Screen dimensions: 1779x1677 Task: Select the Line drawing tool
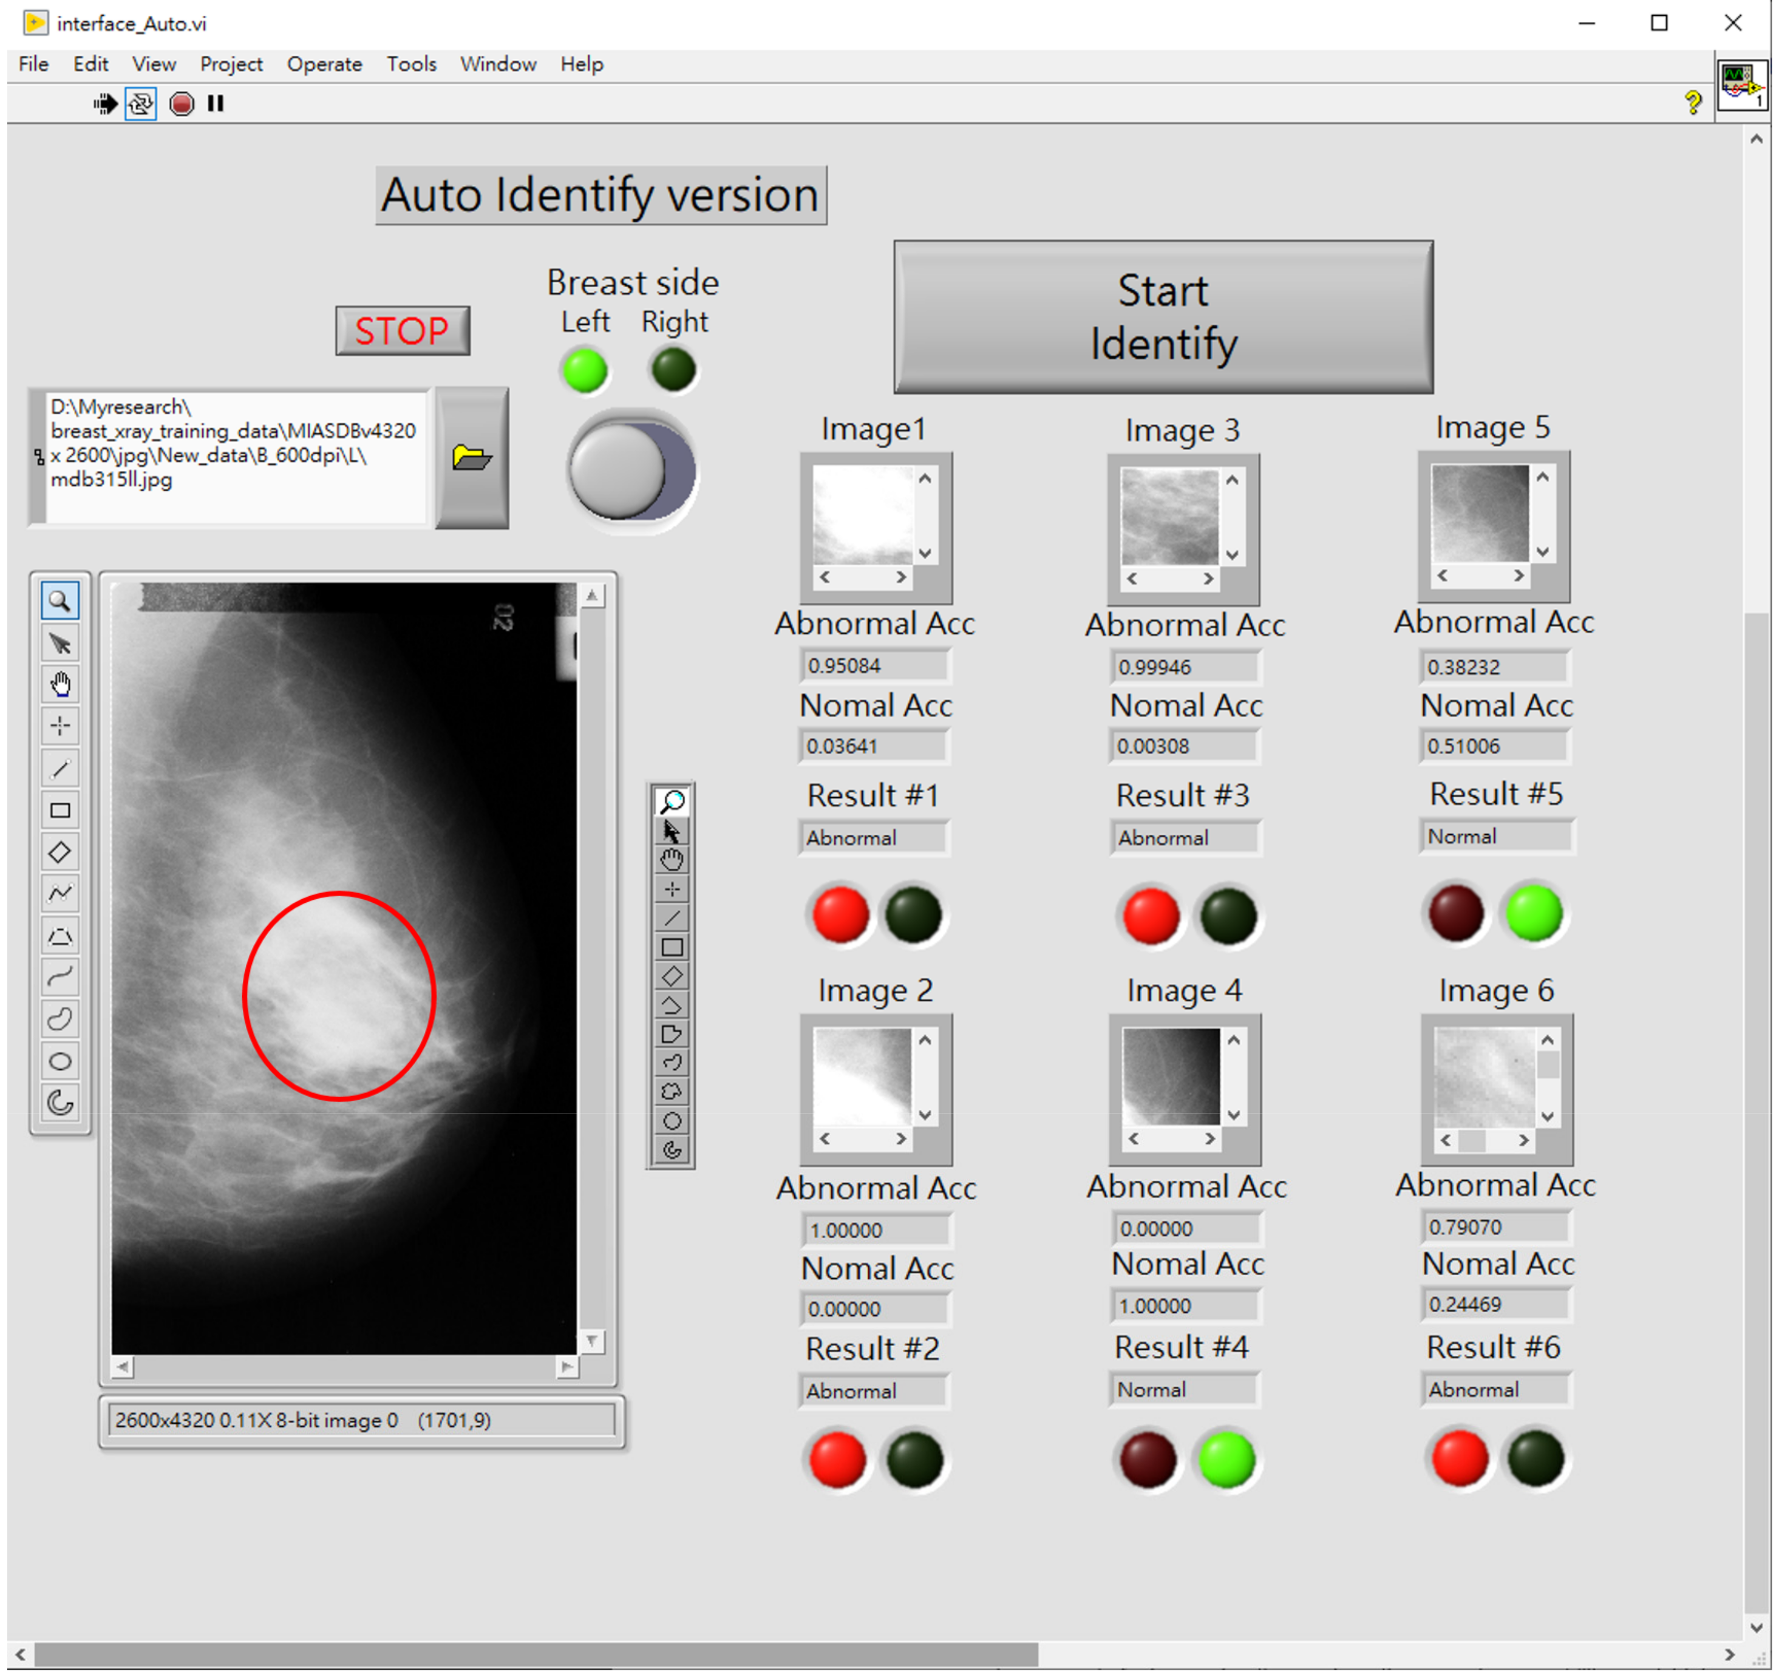click(x=60, y=768)
